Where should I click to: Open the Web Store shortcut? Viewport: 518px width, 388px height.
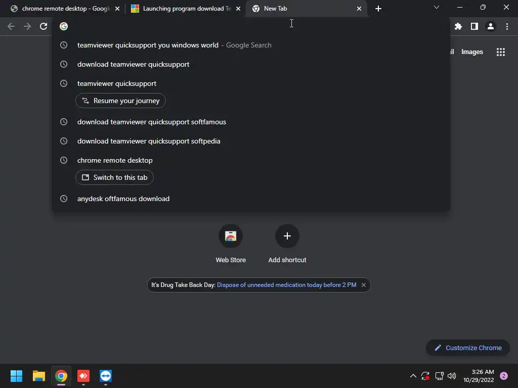tap(231, 244)
